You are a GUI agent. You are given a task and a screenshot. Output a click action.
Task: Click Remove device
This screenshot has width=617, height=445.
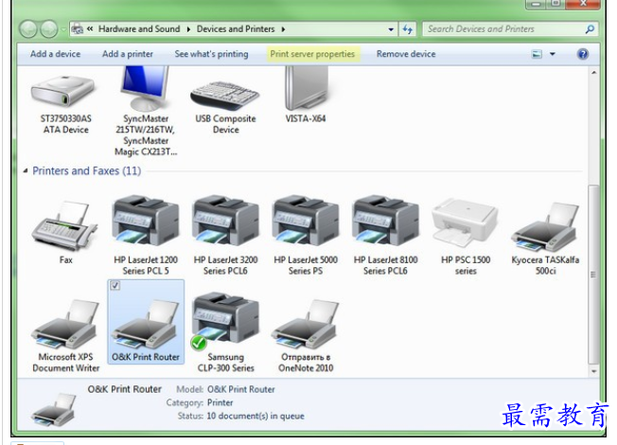pyautogui.click(x=406, y=54)
